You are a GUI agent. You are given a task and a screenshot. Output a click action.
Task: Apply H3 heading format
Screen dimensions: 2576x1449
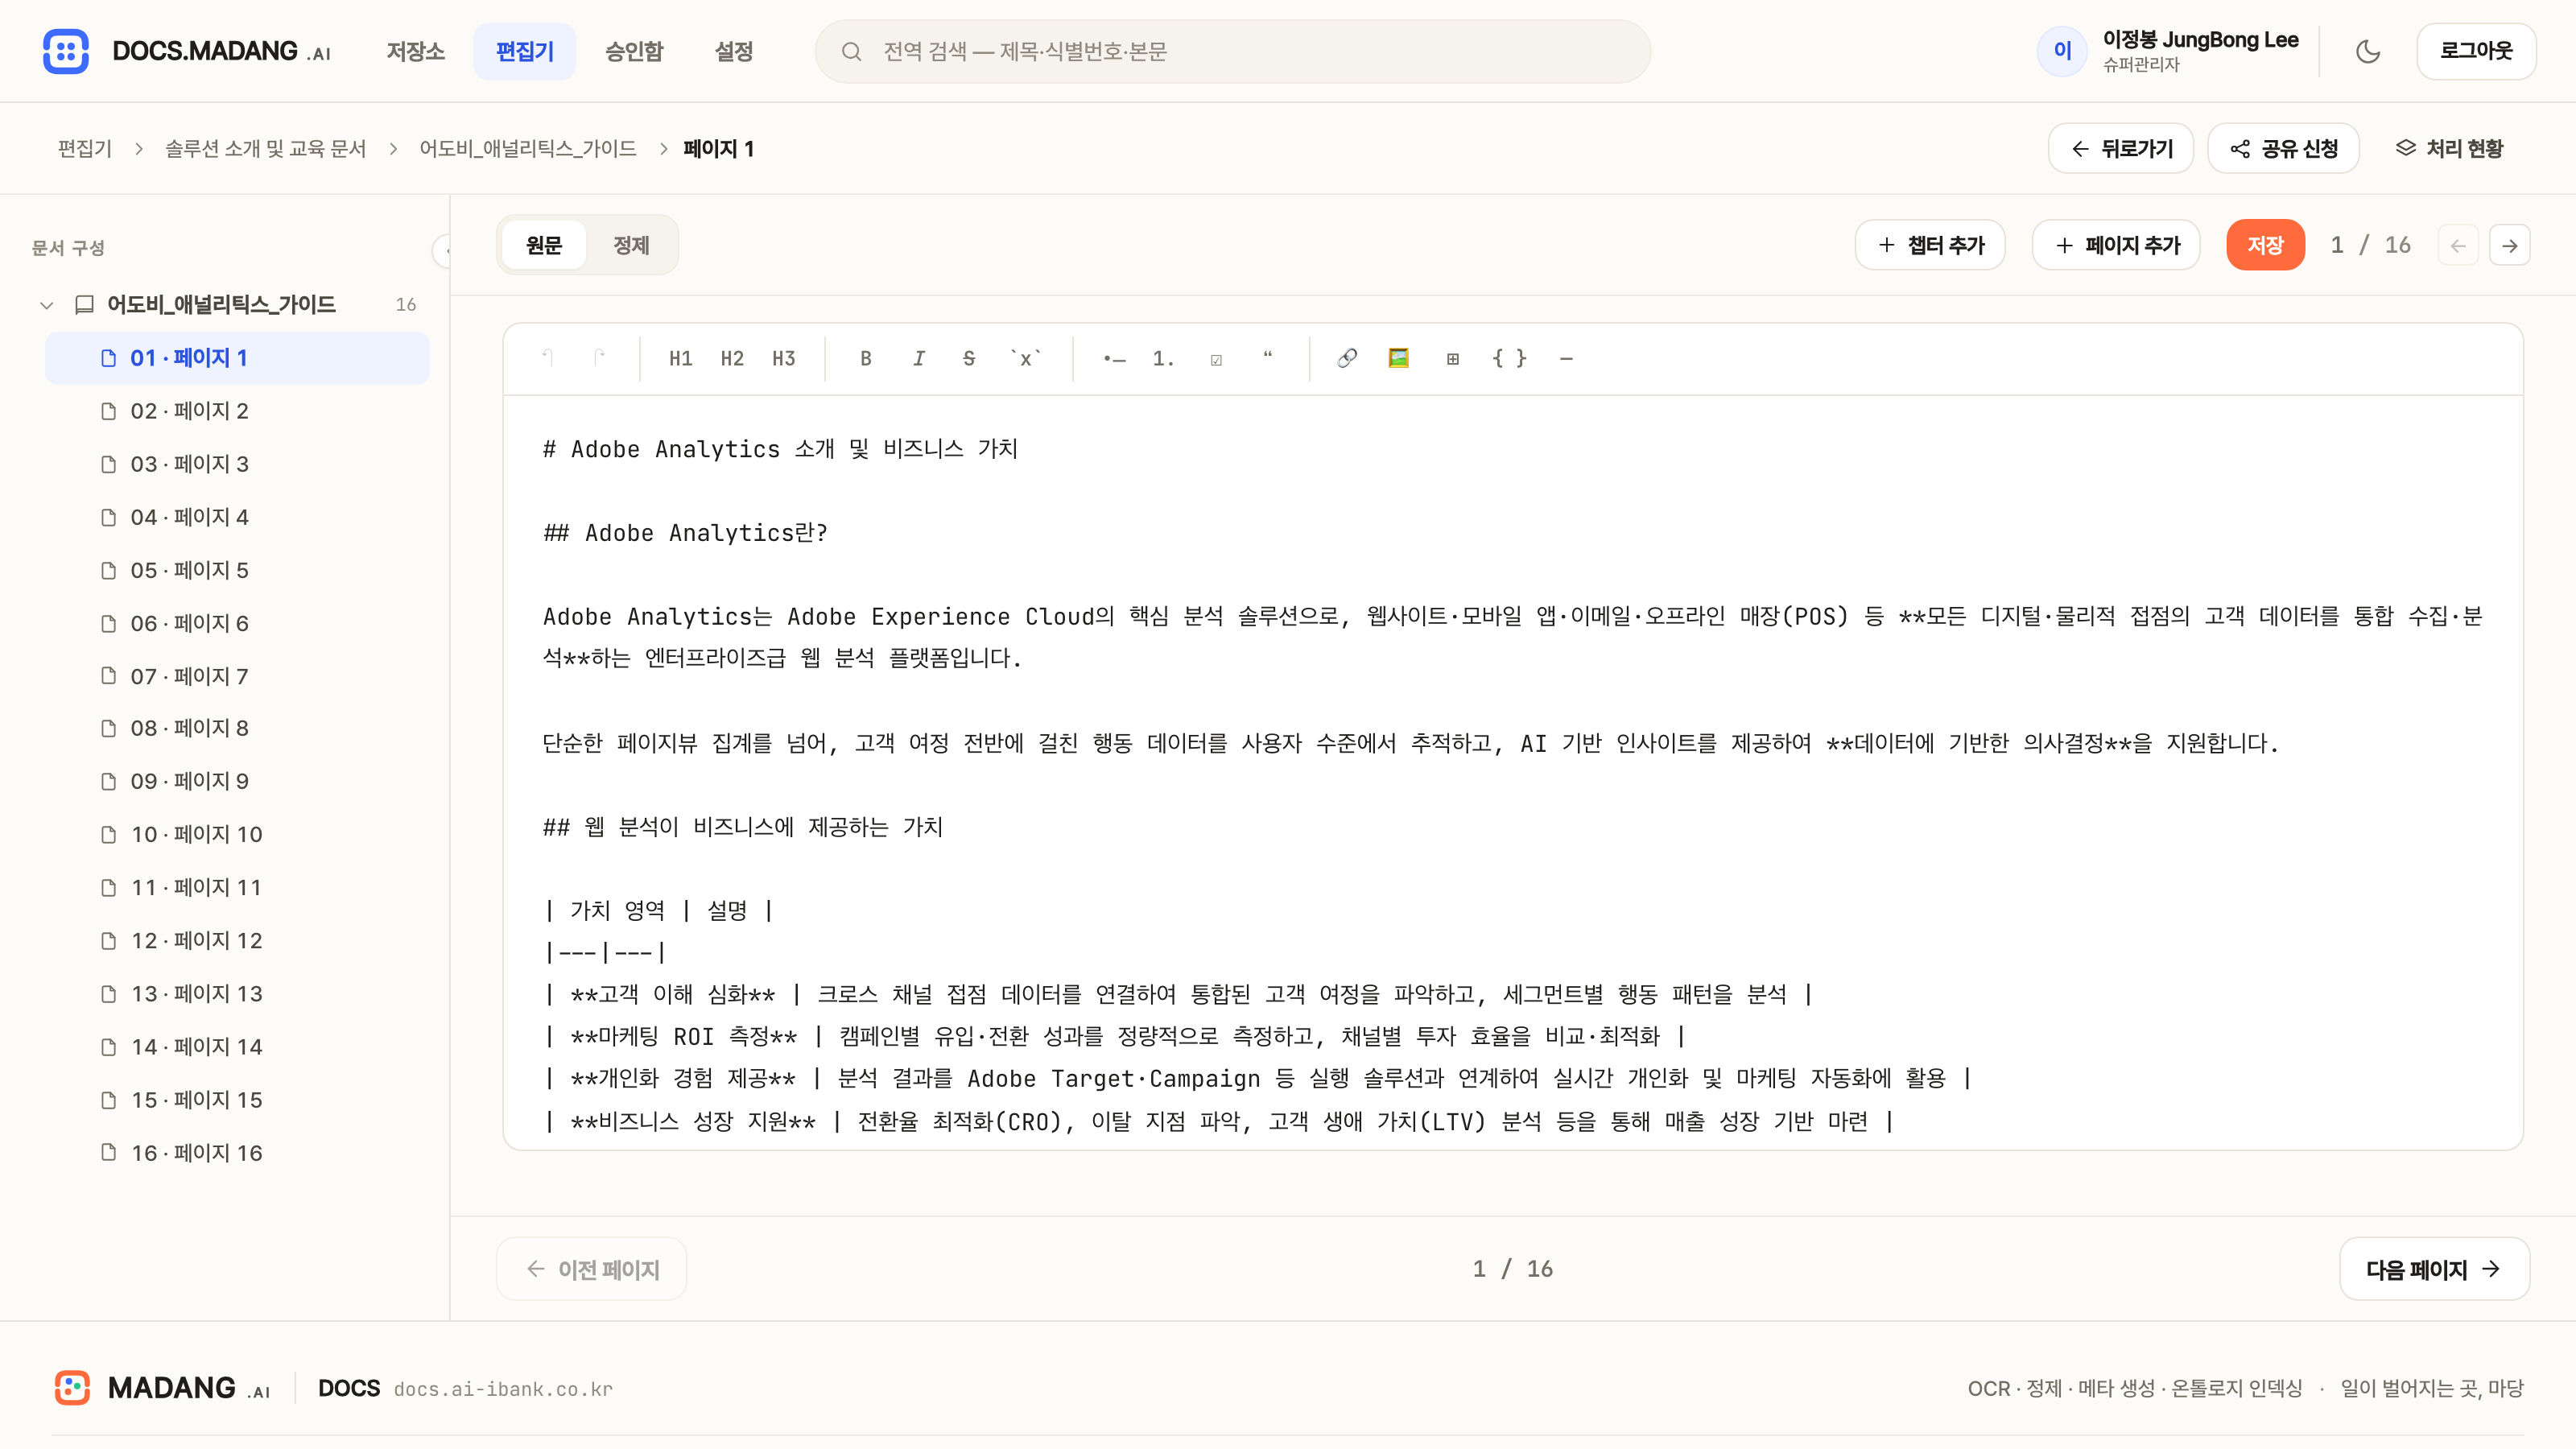[x=784, y=358]
